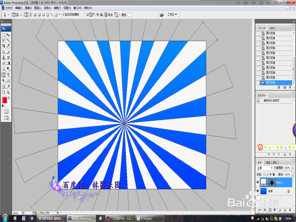Toggle 自动添加/删除 checkbox
Image resolution: width=296 pixels, height=222 pixels.
pos(63,14)
